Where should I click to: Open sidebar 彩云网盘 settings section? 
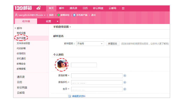[22, 88]
